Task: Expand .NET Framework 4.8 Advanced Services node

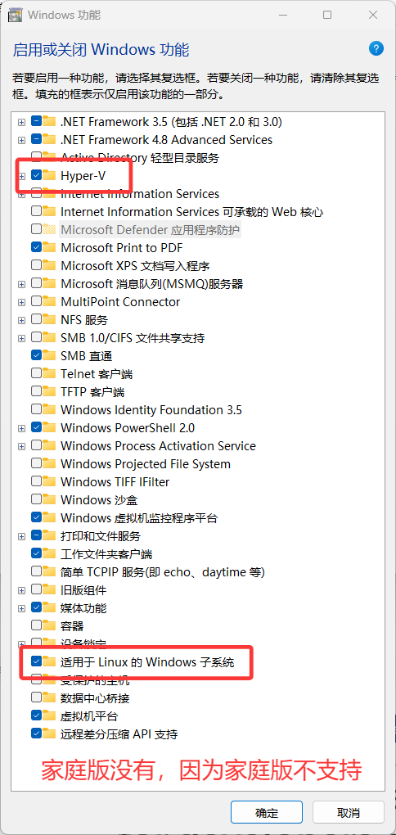Action: pos(21,140)
